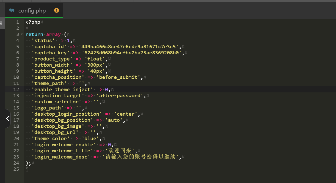Switch to the config.php tab

(32, 11)
